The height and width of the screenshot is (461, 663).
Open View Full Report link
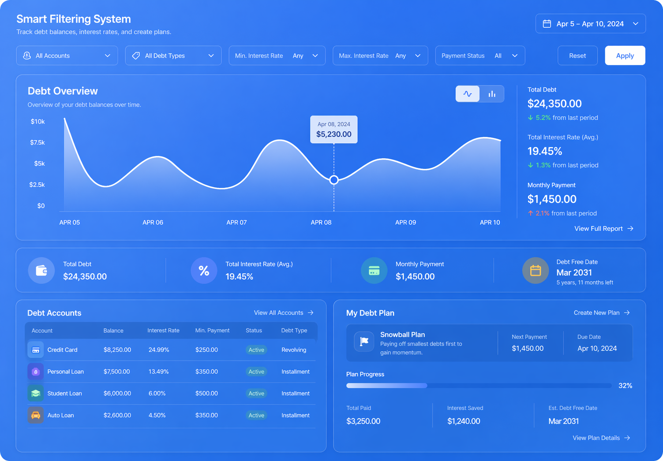pos(604,229)
